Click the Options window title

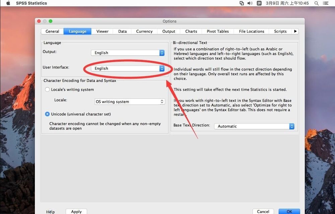coord(170,21)
